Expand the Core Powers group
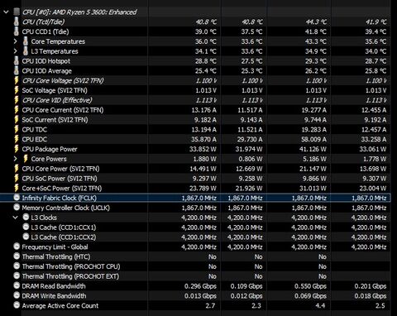397x316 pixels. point(16,159)
